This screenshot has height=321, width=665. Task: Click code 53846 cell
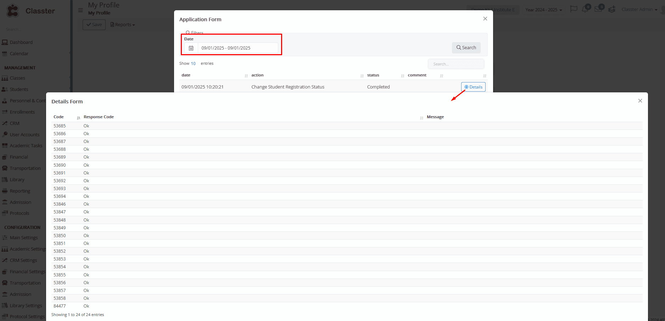[x=60, y=204]
